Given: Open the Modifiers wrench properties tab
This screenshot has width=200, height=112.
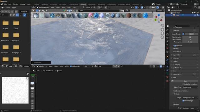Looking at the screenshot, I should 167,60.
